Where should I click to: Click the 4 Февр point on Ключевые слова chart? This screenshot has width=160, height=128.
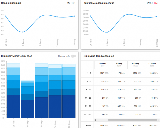coord(107,32)
